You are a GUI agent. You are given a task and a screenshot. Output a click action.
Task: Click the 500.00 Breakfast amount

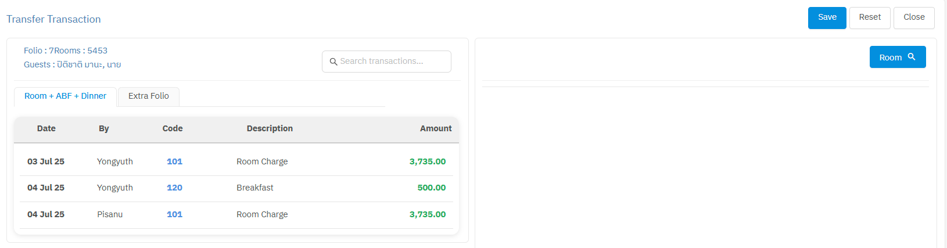(431, 188)
